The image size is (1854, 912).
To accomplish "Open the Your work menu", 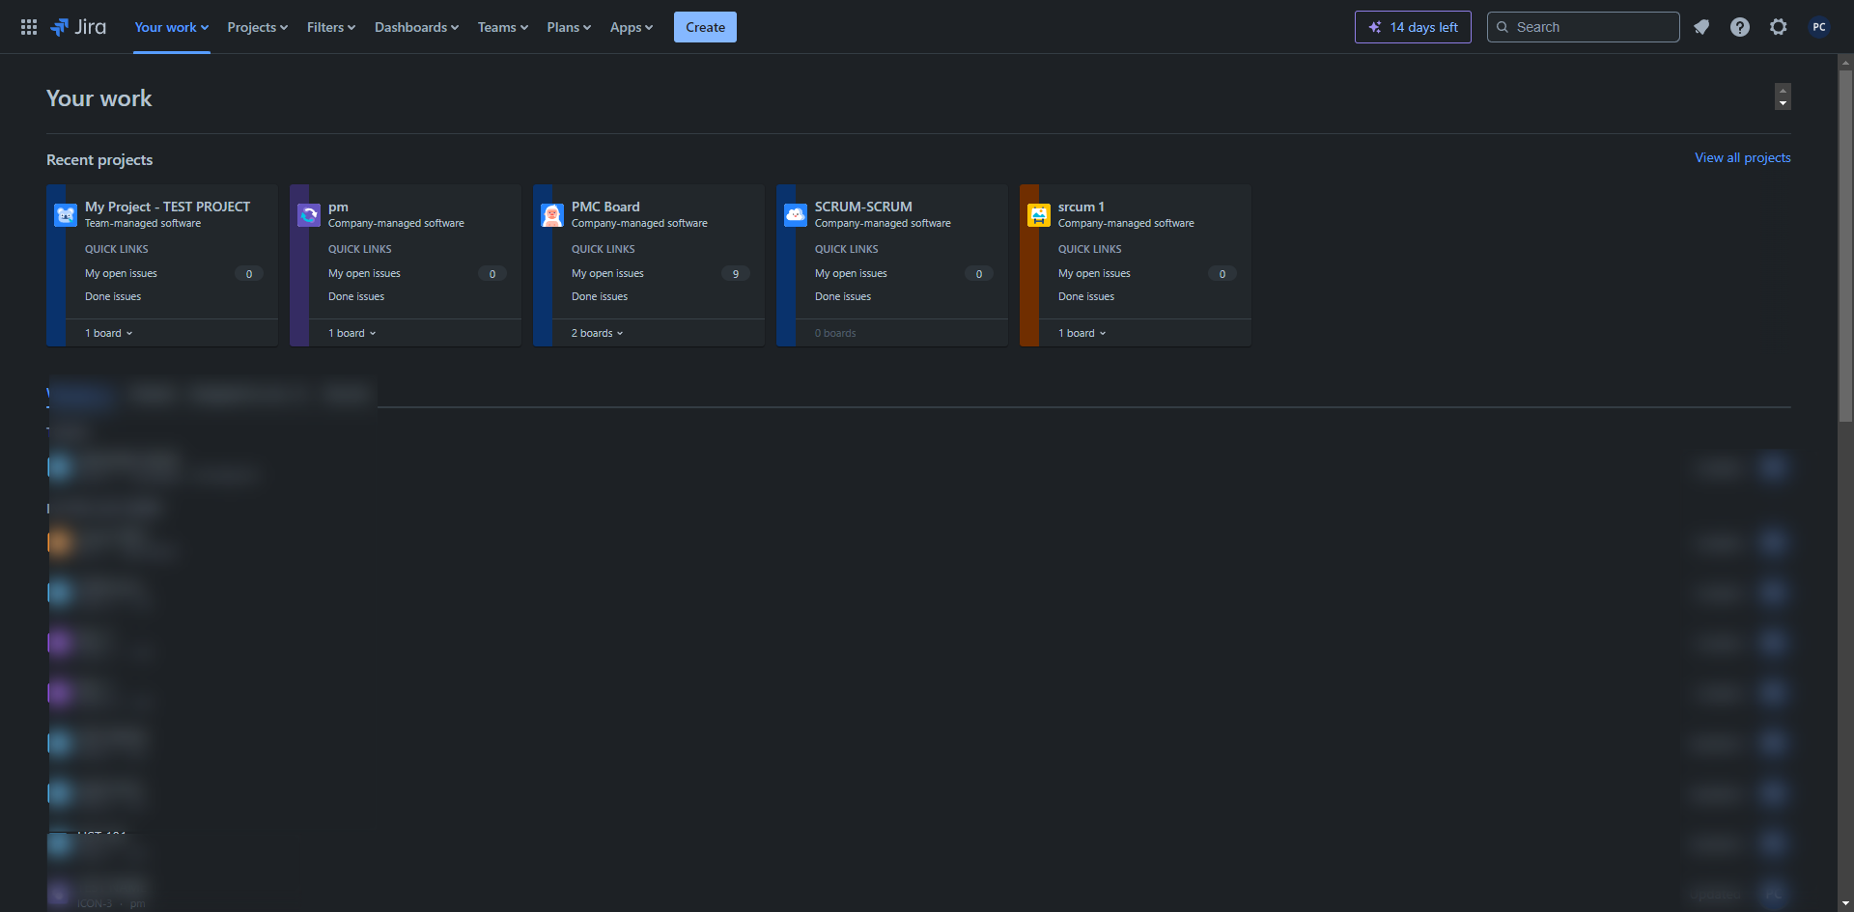I will coord(172,27).
